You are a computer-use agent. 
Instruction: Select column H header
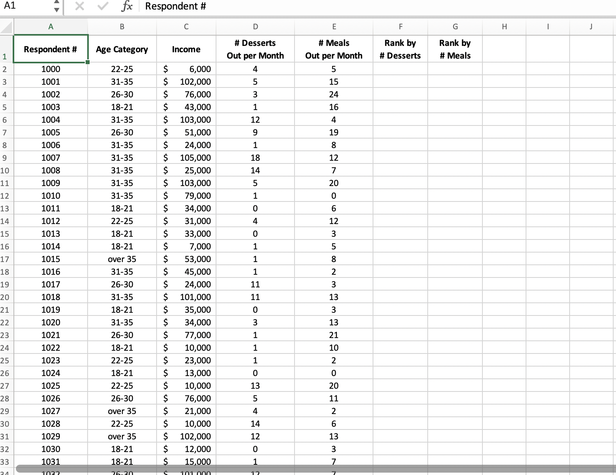(x=504, y=27)
